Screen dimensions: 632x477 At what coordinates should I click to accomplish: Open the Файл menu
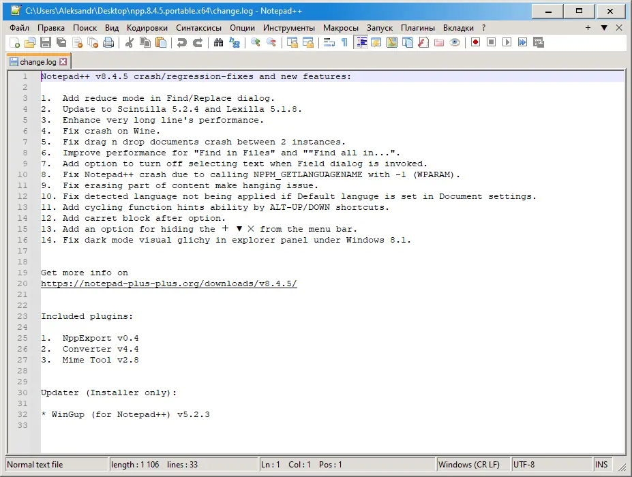click(19, 28)
